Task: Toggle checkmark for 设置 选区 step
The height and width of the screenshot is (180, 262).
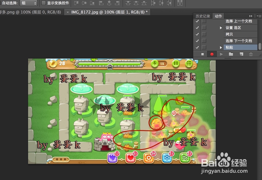Action: [197, 27]
